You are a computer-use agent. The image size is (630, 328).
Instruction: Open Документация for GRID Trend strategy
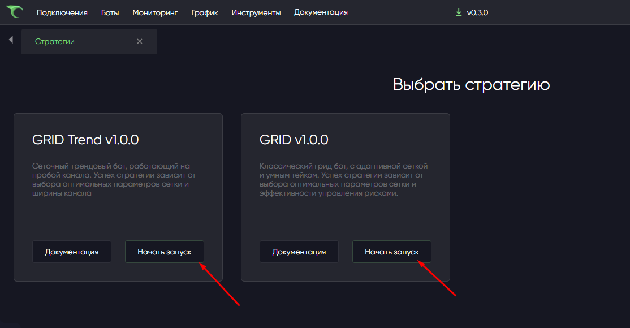click(x=72, y=252)
